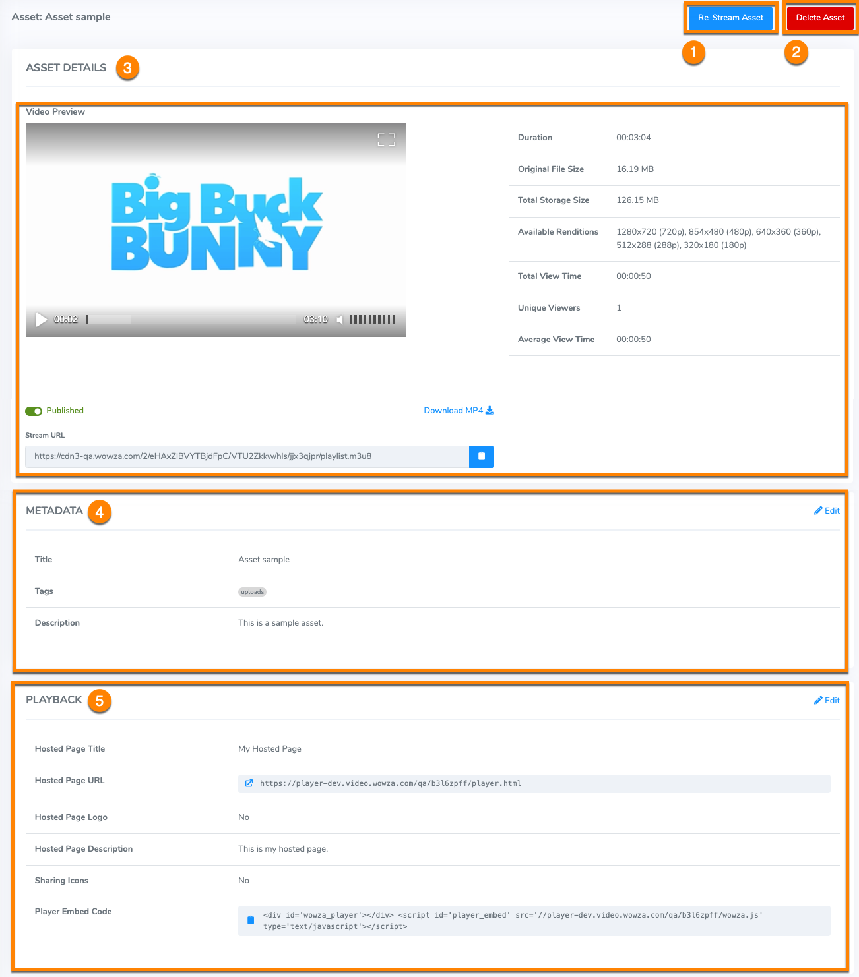859x977 pixels.
Task: Click the 'ASSET DETAILS' section heading
Action: pos(66,68)
